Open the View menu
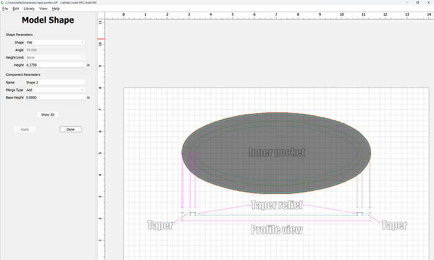This screenshot has height=260, width=434. click(43, 9)
